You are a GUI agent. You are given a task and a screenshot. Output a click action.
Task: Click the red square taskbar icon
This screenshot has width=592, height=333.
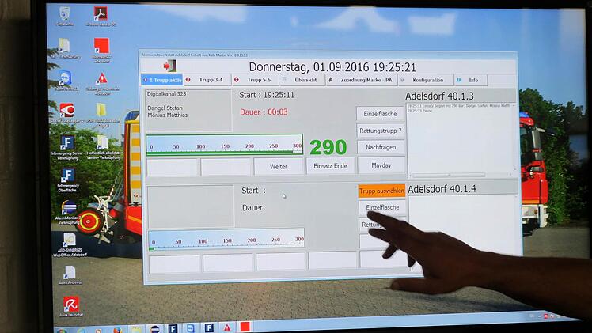pos(245,326)
